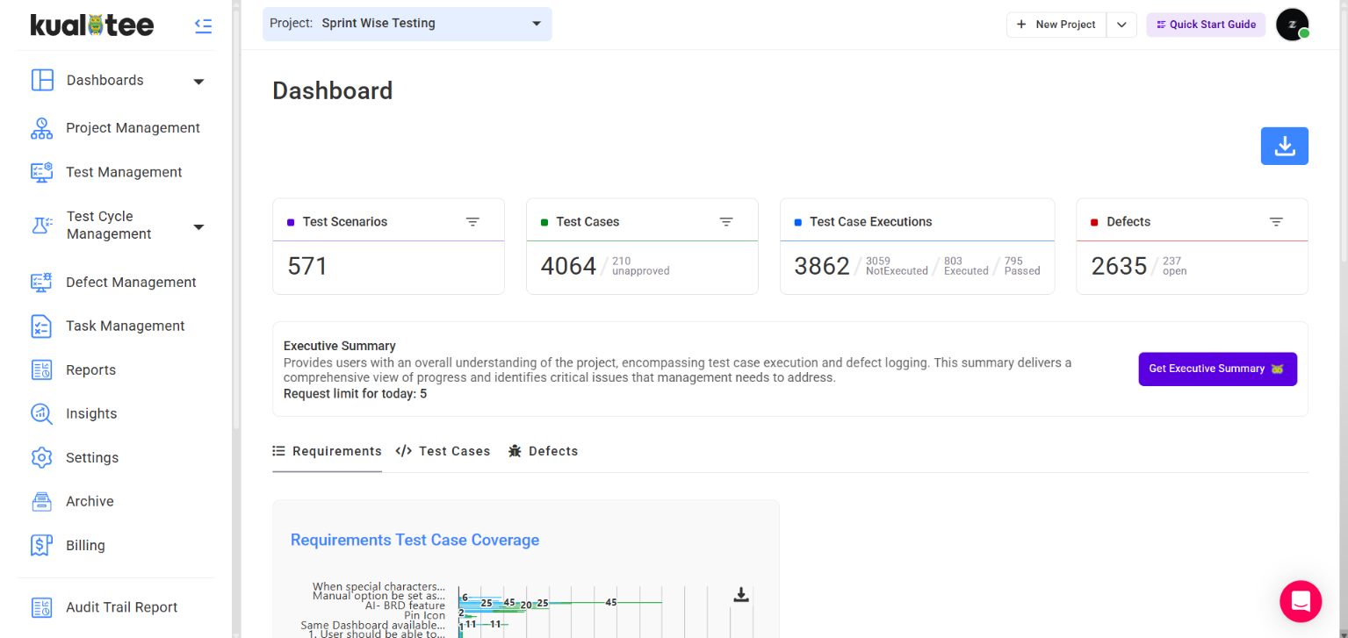This screenshot has width=1348, height=638.
Task: Download the Requirements Test Case Coverage chart
Action: point(740,596)
